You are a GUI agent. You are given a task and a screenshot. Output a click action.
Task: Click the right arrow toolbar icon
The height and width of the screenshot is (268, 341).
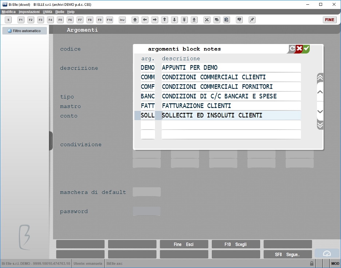(155, 20)
